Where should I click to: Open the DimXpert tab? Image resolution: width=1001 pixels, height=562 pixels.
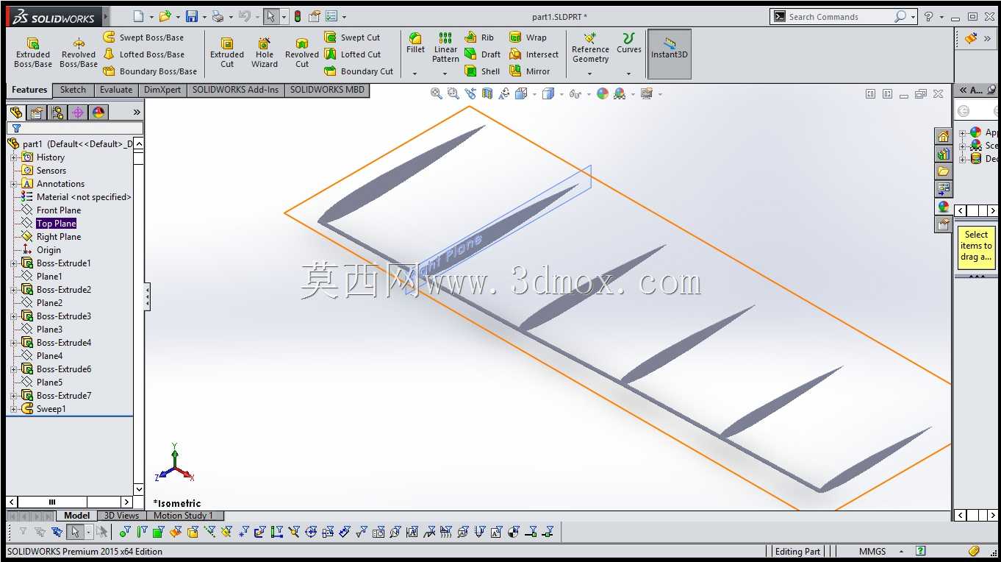click(x=162, y=90)
